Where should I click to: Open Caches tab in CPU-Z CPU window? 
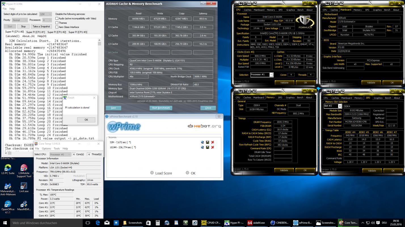coord(248,10)
